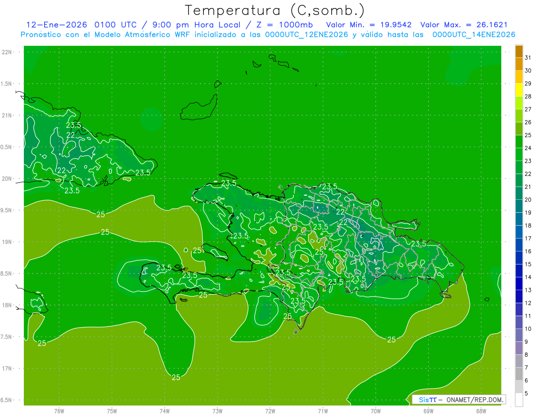
Task: Click the 69W longitude axis label
Action: [428, 411]
